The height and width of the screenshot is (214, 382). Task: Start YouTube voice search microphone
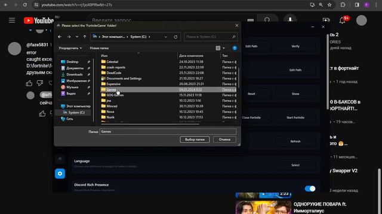pyautogui.click(x=290, y=20)
